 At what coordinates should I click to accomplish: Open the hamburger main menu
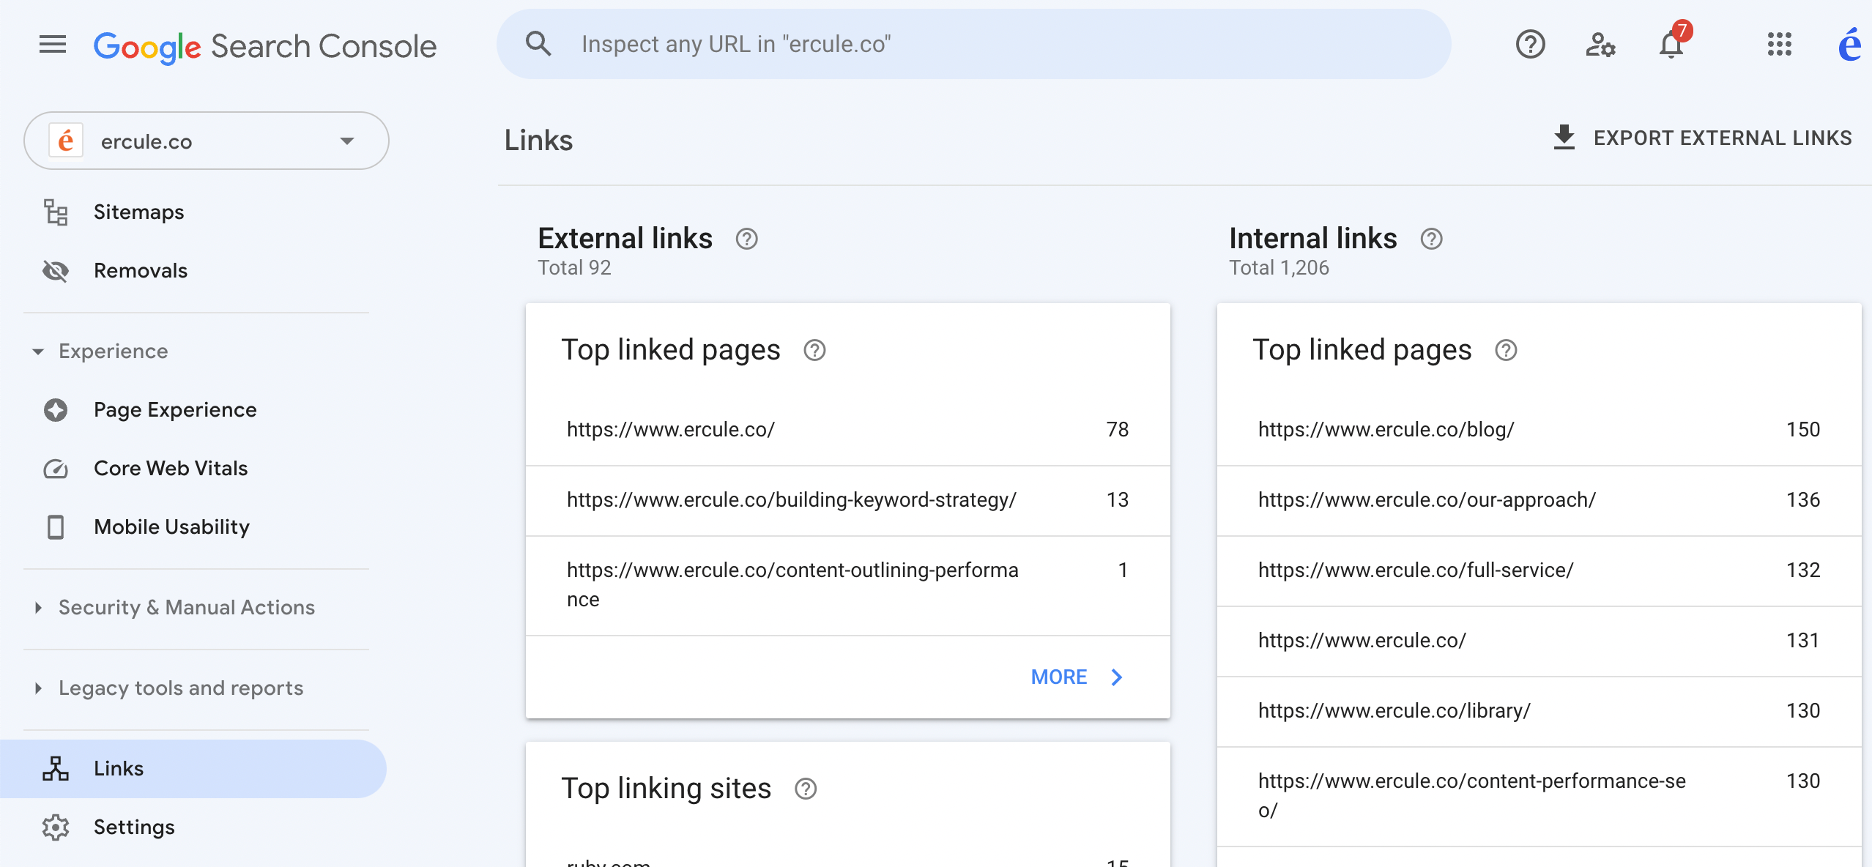(53, 45)
